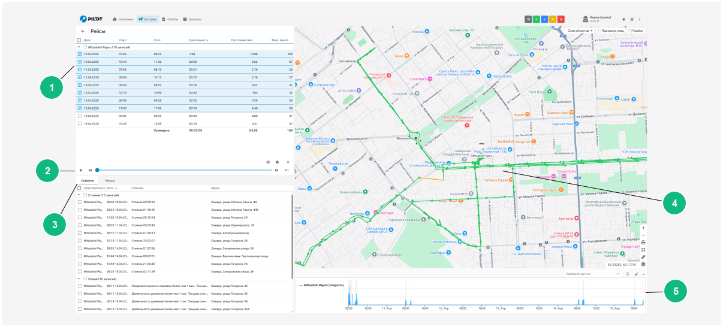Select the ruler measurement tool
The height and width of the screenshot is (327, 723).
pos(643,256)
